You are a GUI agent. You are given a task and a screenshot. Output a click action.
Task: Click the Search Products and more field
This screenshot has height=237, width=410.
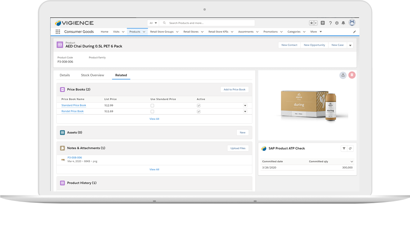click(x=207, y=23)
